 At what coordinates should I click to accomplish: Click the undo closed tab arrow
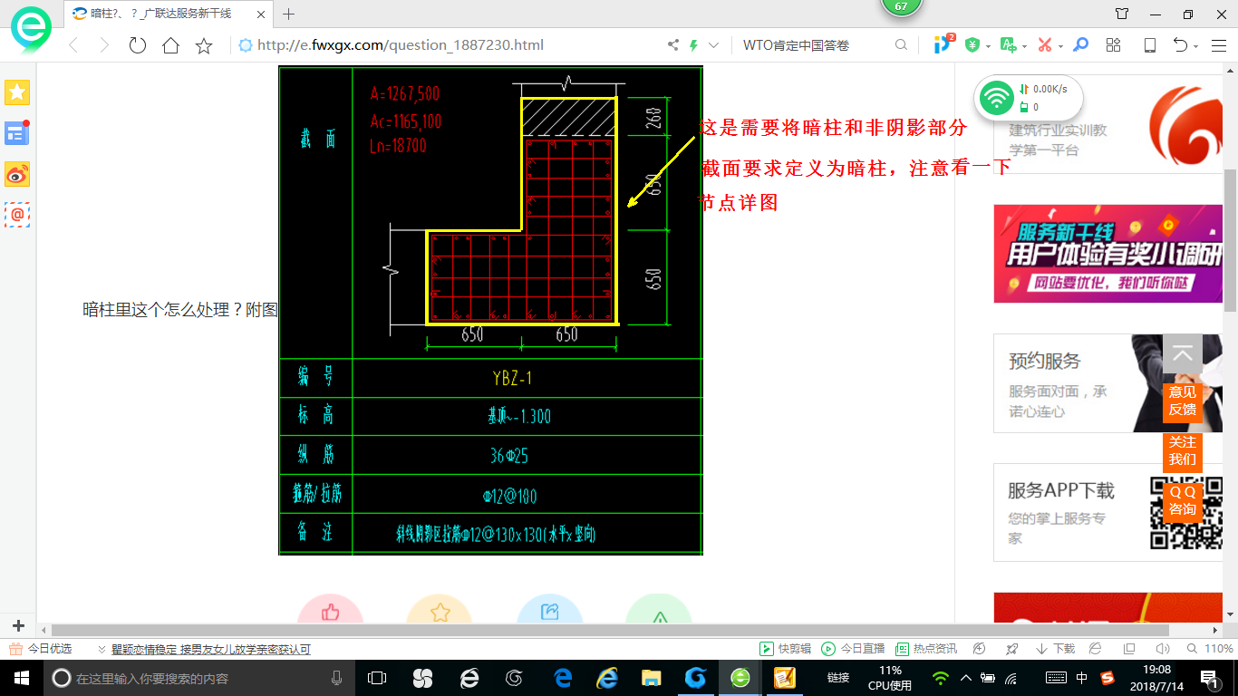(1180, 45)
